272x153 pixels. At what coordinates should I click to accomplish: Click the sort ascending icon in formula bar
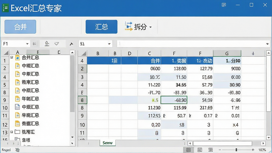(x=47, y=44)
